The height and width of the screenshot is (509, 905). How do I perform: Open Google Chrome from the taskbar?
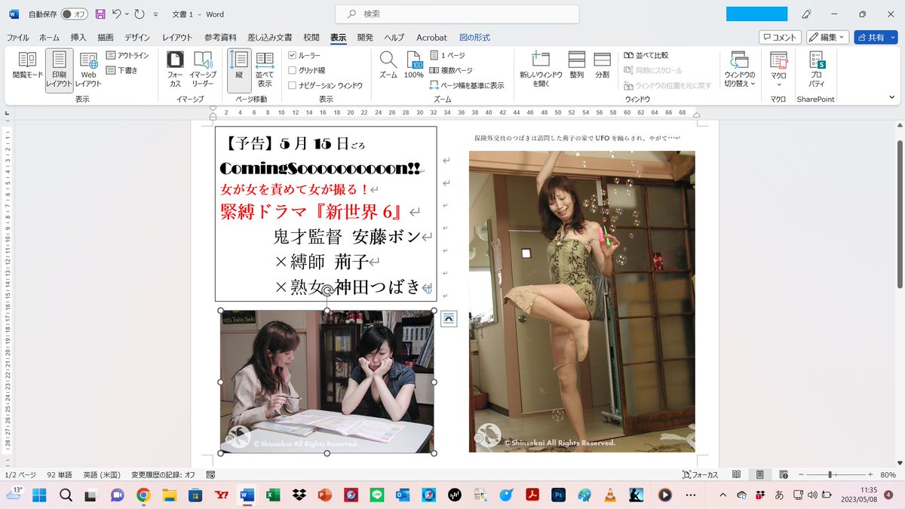(143, 495)
